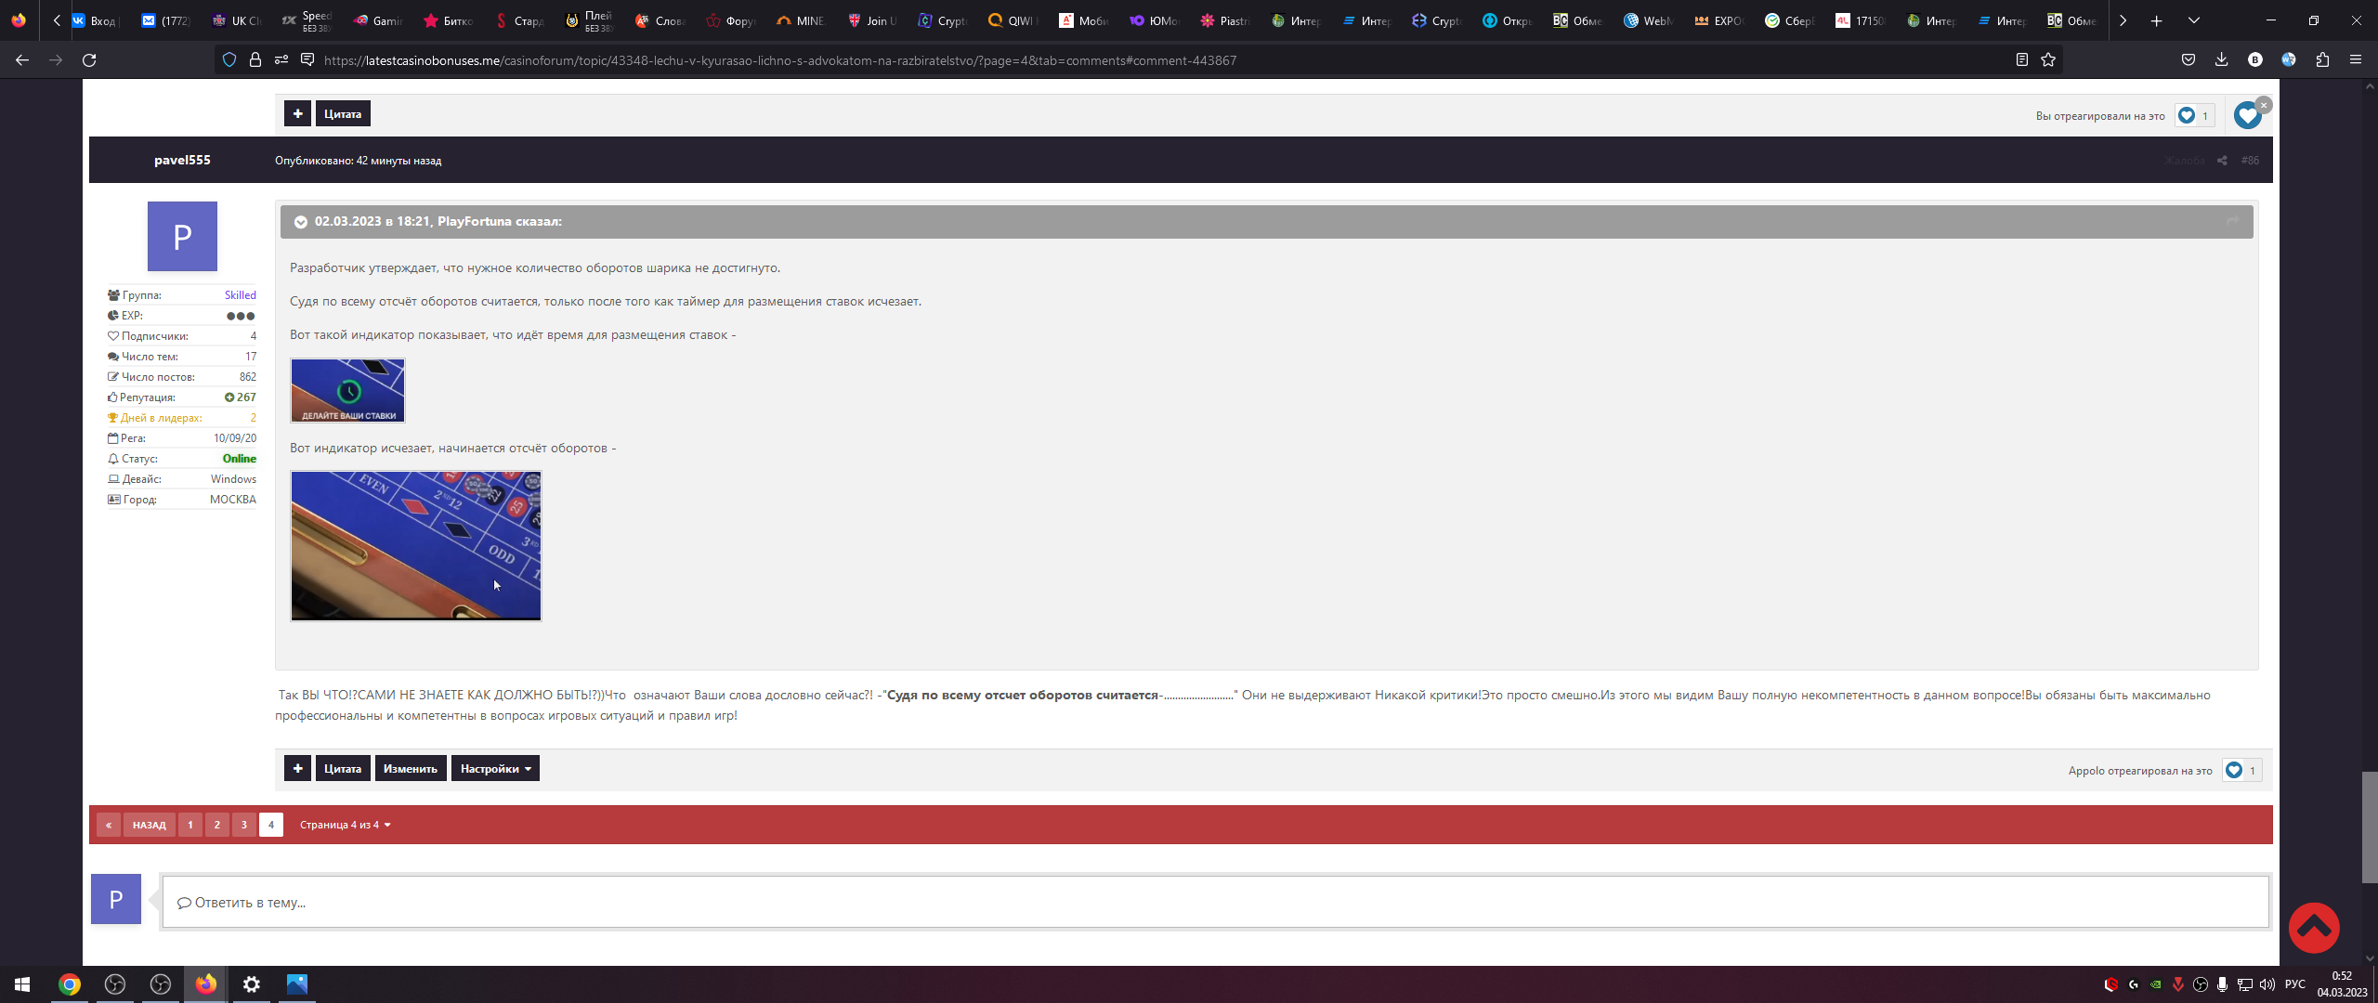Open the tracking protection shield icon
Viewport: 2378px width, 1003px height.
click(x=229, y=60)
